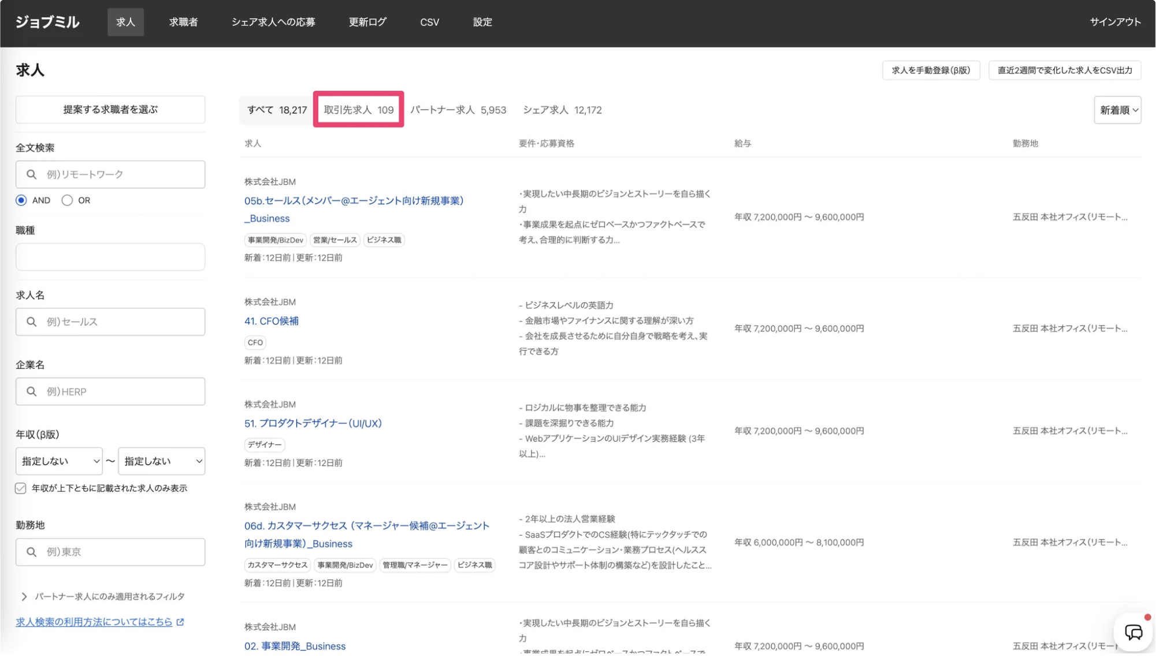The image size is (1159, 665).
Task: Toggle the 年収が上下ともに記載 checkbox
Action: (21, 489)
